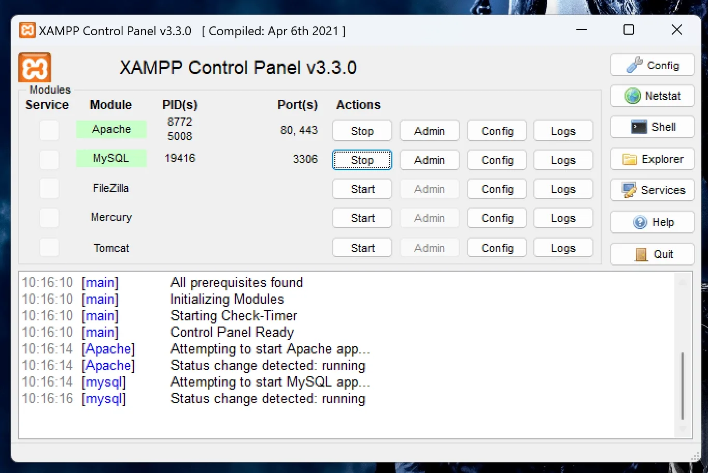
Task: Open Mercury Logs menu
Action: 563,218
